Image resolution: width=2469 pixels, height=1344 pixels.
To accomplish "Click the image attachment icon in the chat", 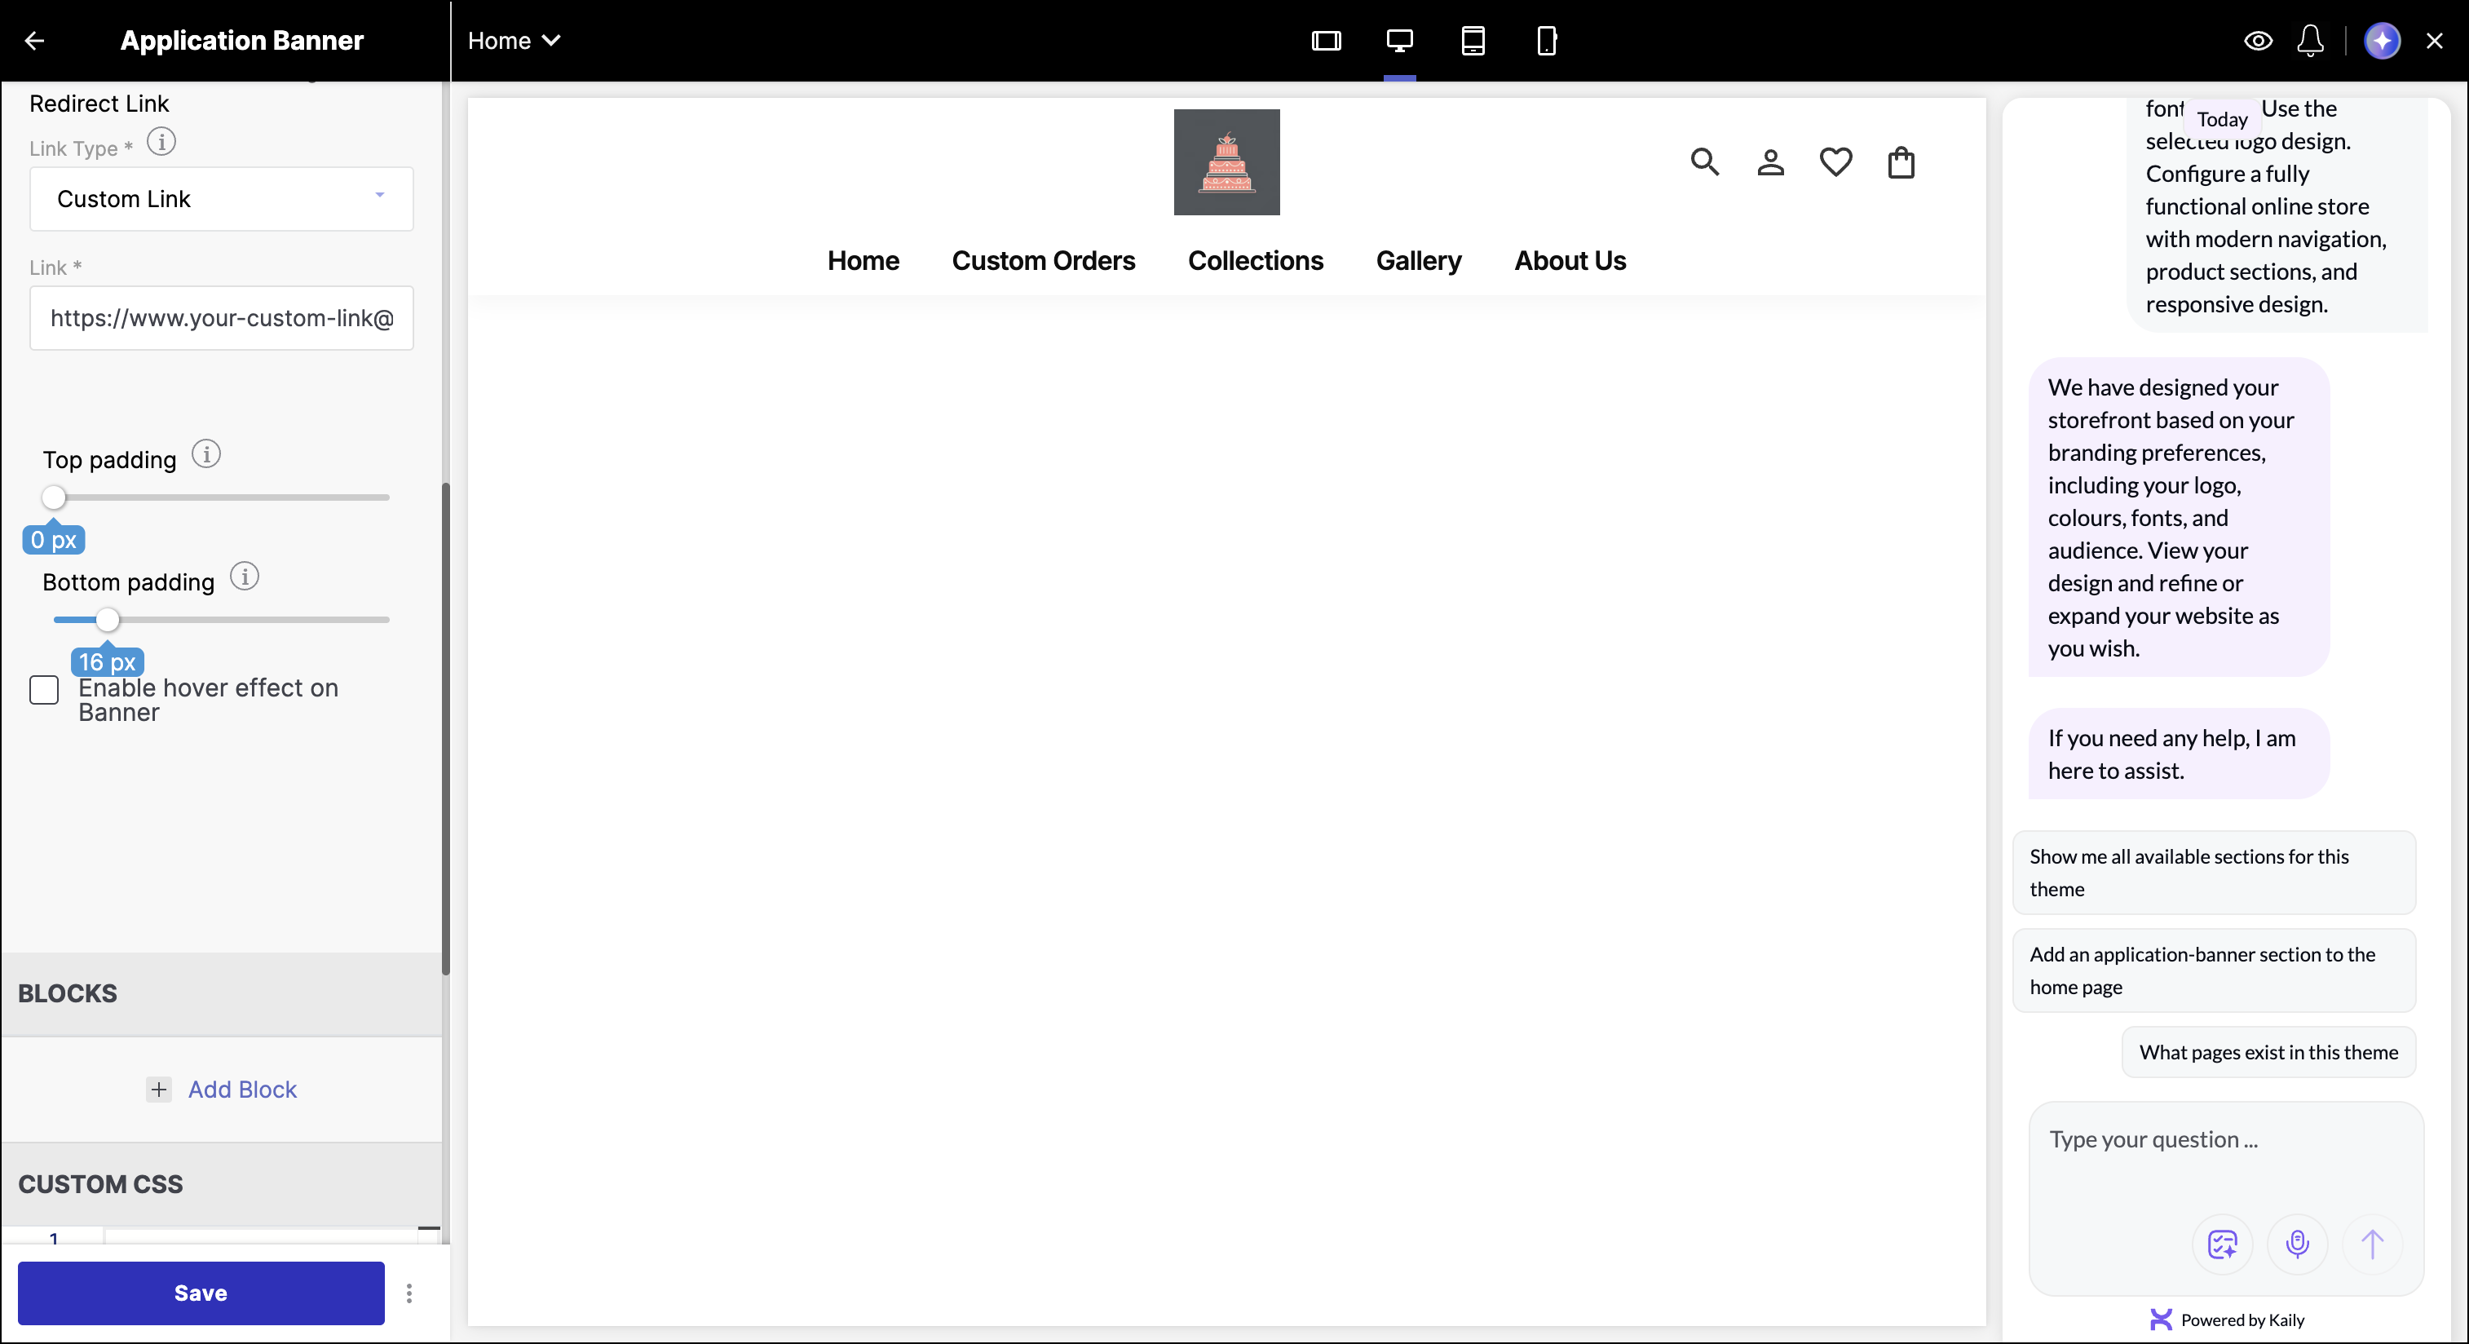I will (2223, 1245).
